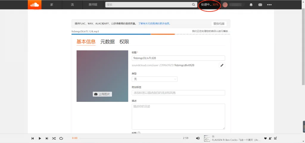Click the 标题 title input field
The height and width of the screenshot is (143, 305).
pyautogui.click(x=178, y=58)
